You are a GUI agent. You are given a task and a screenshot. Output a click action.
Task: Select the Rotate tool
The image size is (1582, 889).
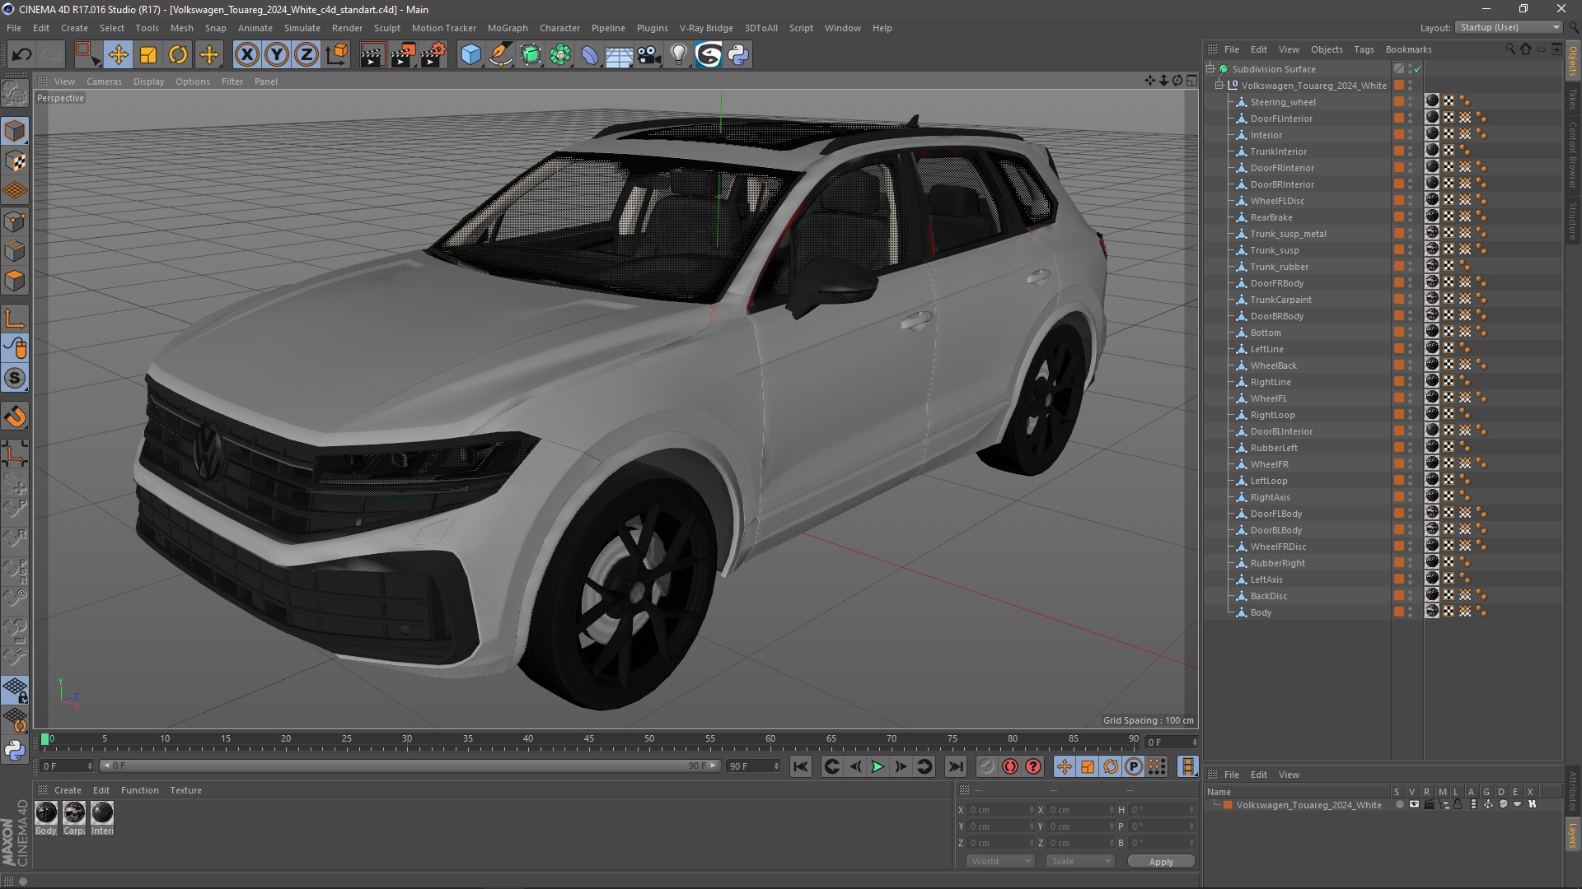click(178, 55)
